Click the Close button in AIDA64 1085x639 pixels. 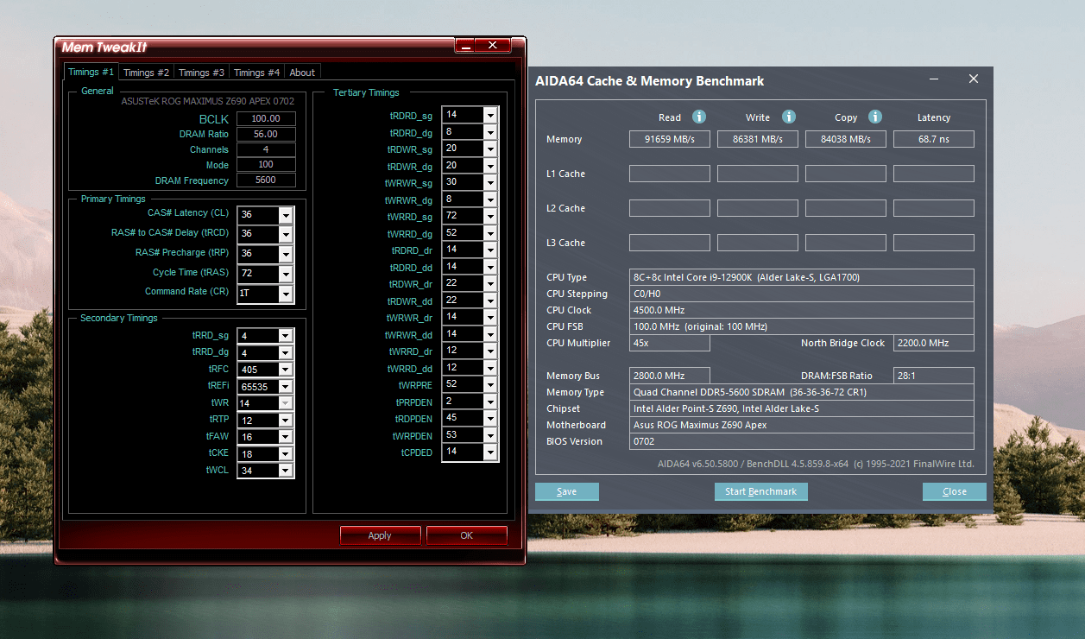pyautogui.click(x=954, y=491)
